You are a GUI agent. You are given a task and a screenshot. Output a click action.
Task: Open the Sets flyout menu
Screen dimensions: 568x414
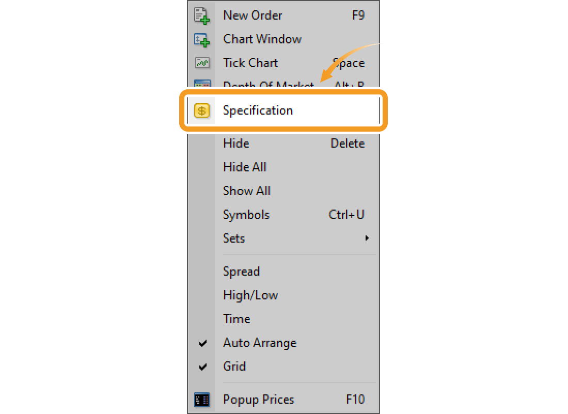(234, 238)
